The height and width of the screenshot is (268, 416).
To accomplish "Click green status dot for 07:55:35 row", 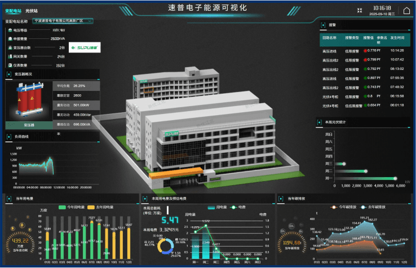I will click(x=365, y=78).
